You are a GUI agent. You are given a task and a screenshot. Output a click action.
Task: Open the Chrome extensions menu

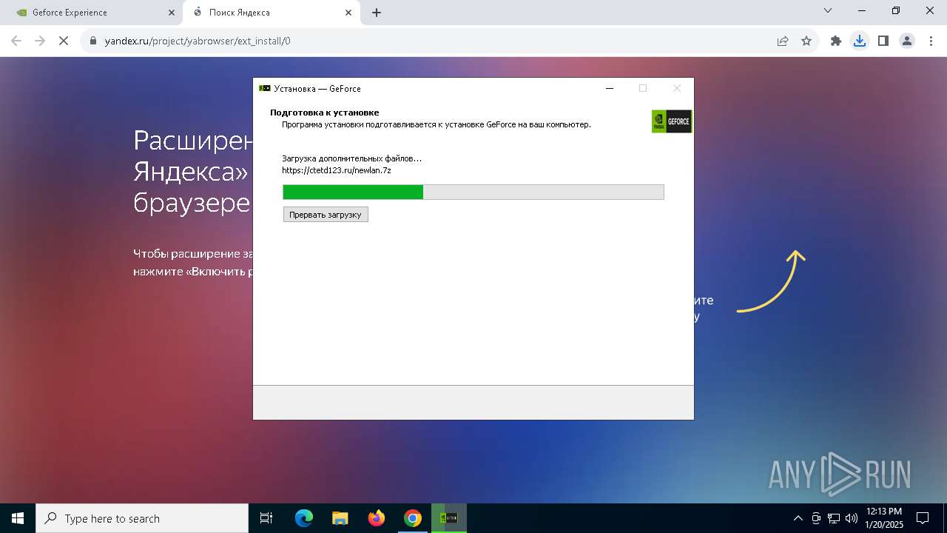(x=836, y=41)
